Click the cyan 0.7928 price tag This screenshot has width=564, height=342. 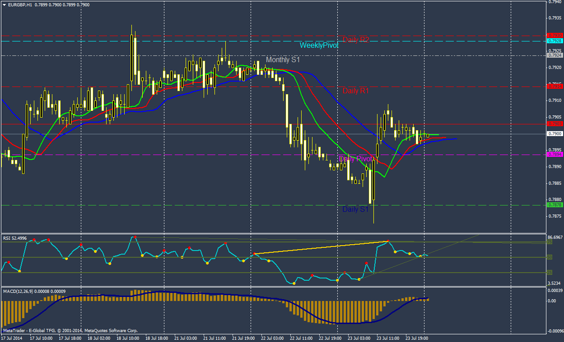[x=554, y=41]
